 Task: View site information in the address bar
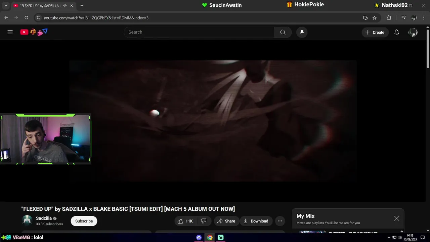click(x=38, y=17)
